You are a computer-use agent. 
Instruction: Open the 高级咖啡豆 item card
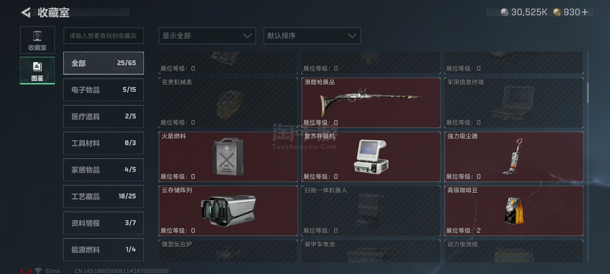[x=514, y=211]
